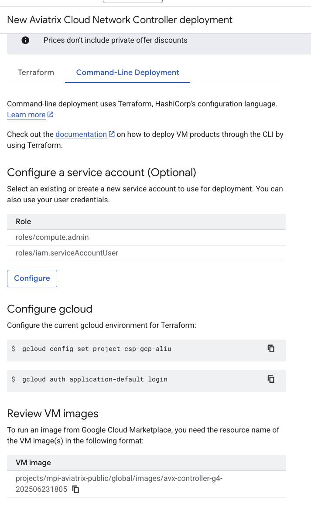Click the Configure a service account heading
The height and width of the screenshot is (514, 311).
102,173
